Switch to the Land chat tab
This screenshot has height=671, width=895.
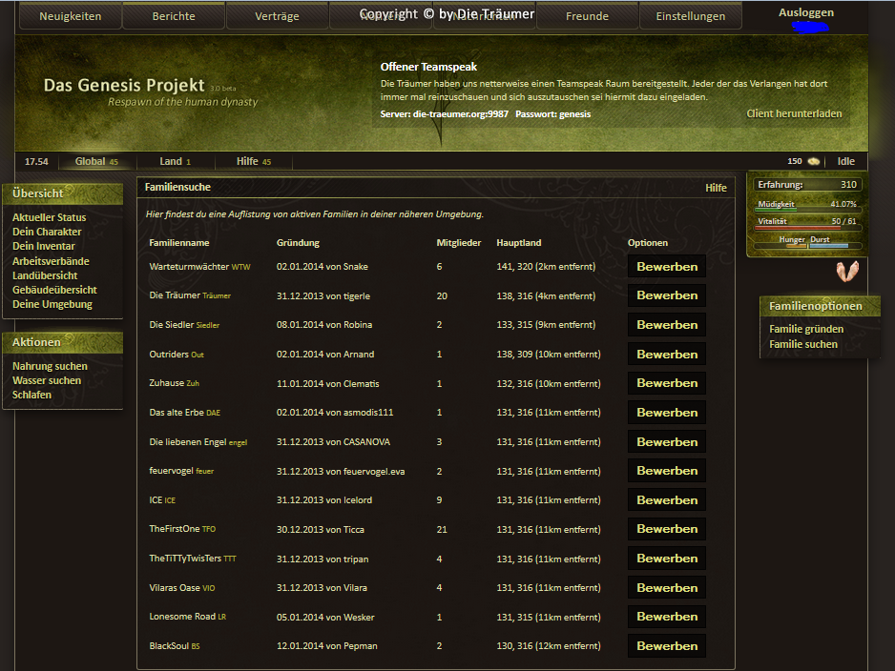click(175, 161)
